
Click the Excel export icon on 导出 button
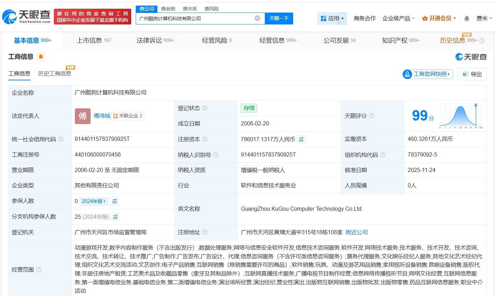(465, 74)
